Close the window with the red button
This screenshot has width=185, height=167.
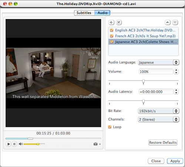pyautogui.click(x=5, y=4)
